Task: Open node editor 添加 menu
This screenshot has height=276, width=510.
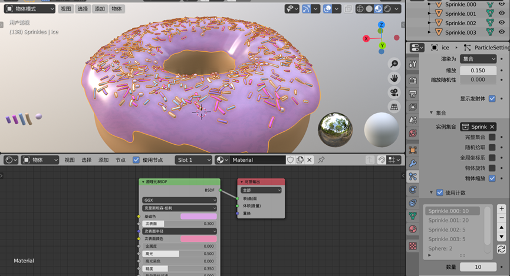Action: (x=103, y=159)
